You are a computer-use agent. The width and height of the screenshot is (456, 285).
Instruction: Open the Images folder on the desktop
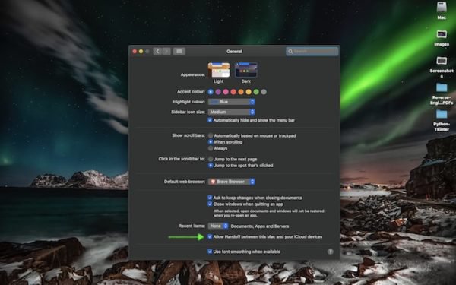[x=442, y=34]
